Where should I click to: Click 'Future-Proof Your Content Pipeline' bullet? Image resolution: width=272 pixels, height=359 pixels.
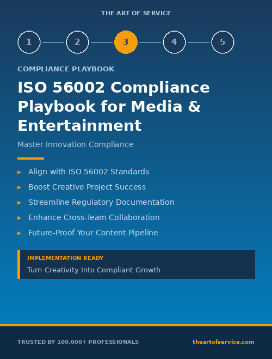click(93, 233)
